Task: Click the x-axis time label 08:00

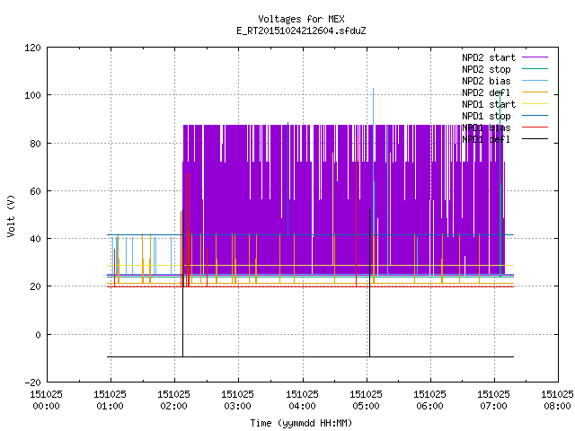Action: 557,406
